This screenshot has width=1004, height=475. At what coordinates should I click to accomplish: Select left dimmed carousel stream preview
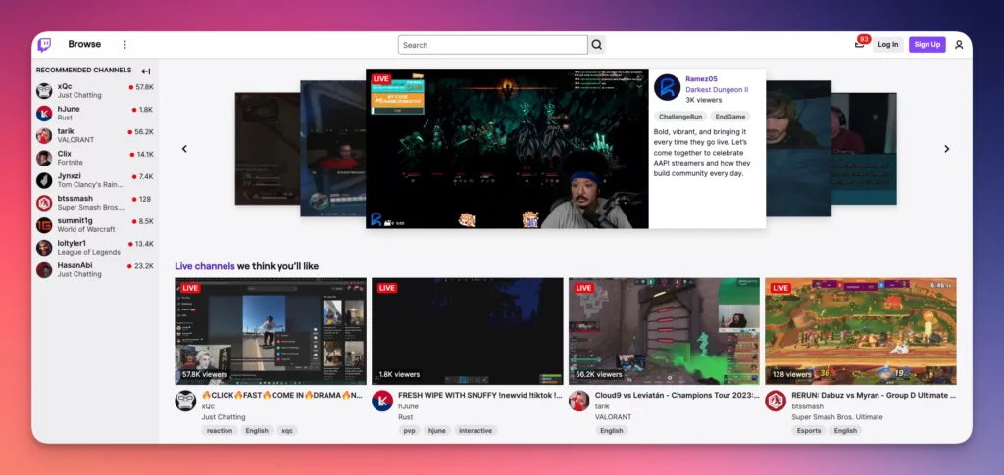[x=268, y=148]
